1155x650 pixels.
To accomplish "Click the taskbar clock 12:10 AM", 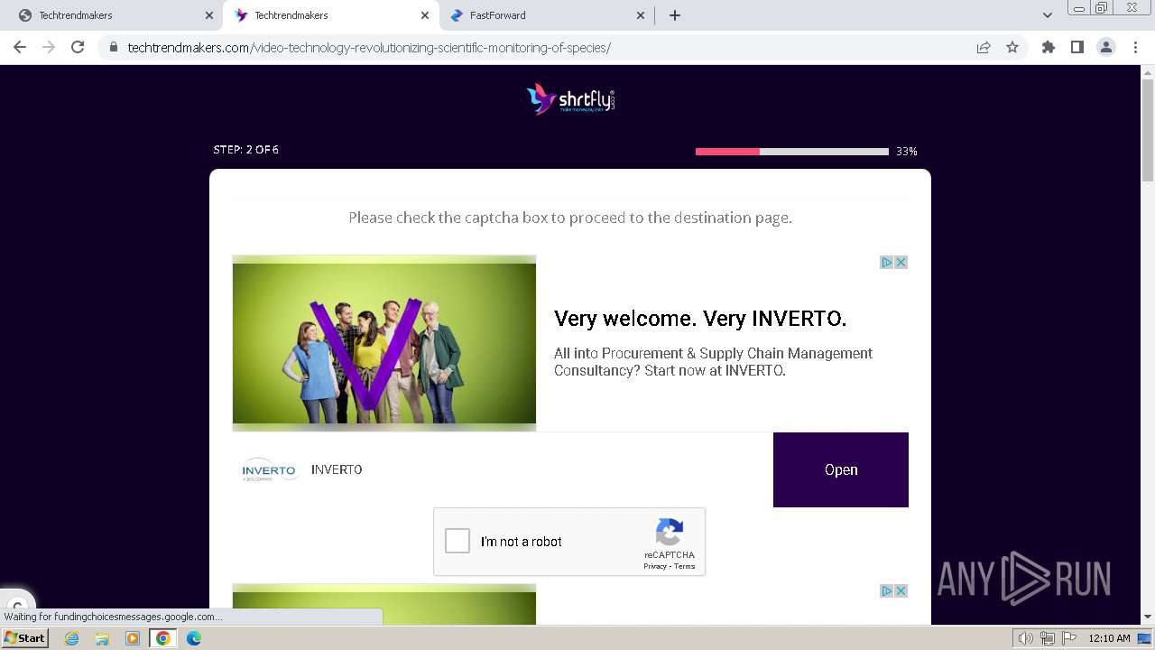I will tap(1109, 638).
